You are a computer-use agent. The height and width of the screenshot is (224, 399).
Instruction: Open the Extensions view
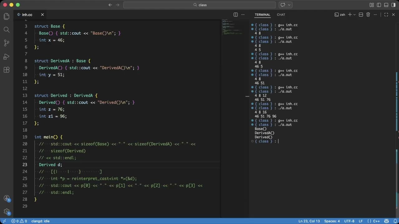point(7,70)
